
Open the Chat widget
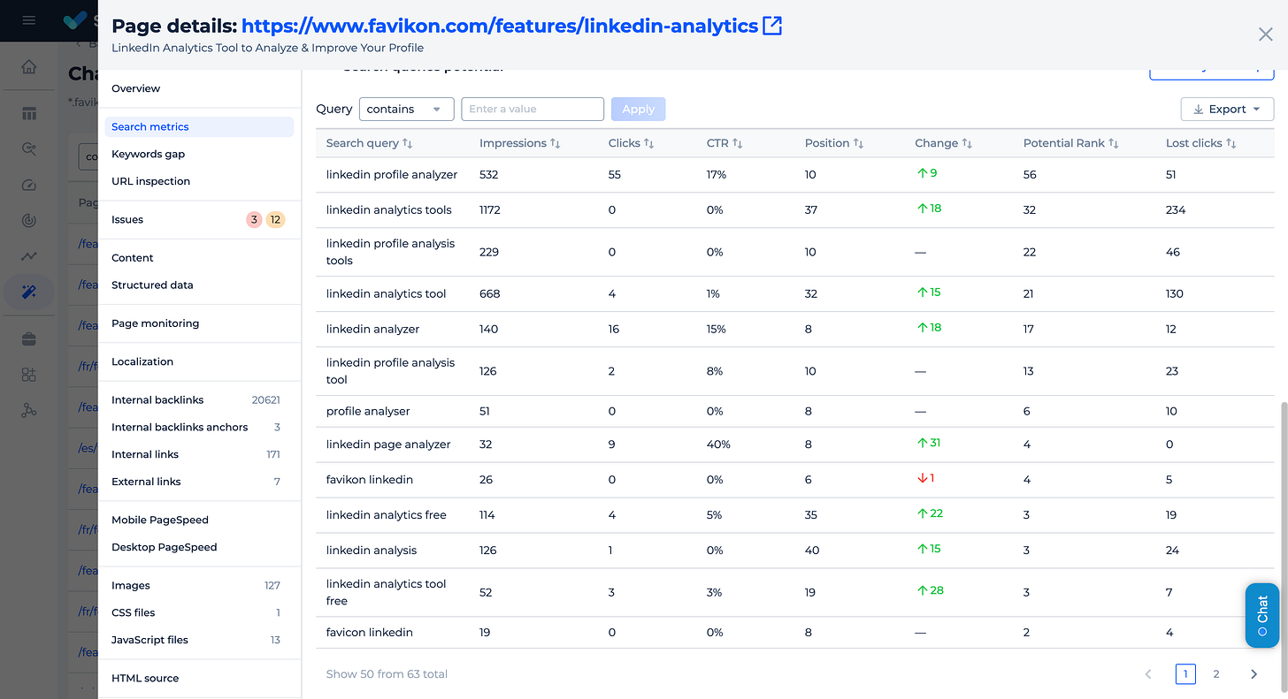point(1262,615)
